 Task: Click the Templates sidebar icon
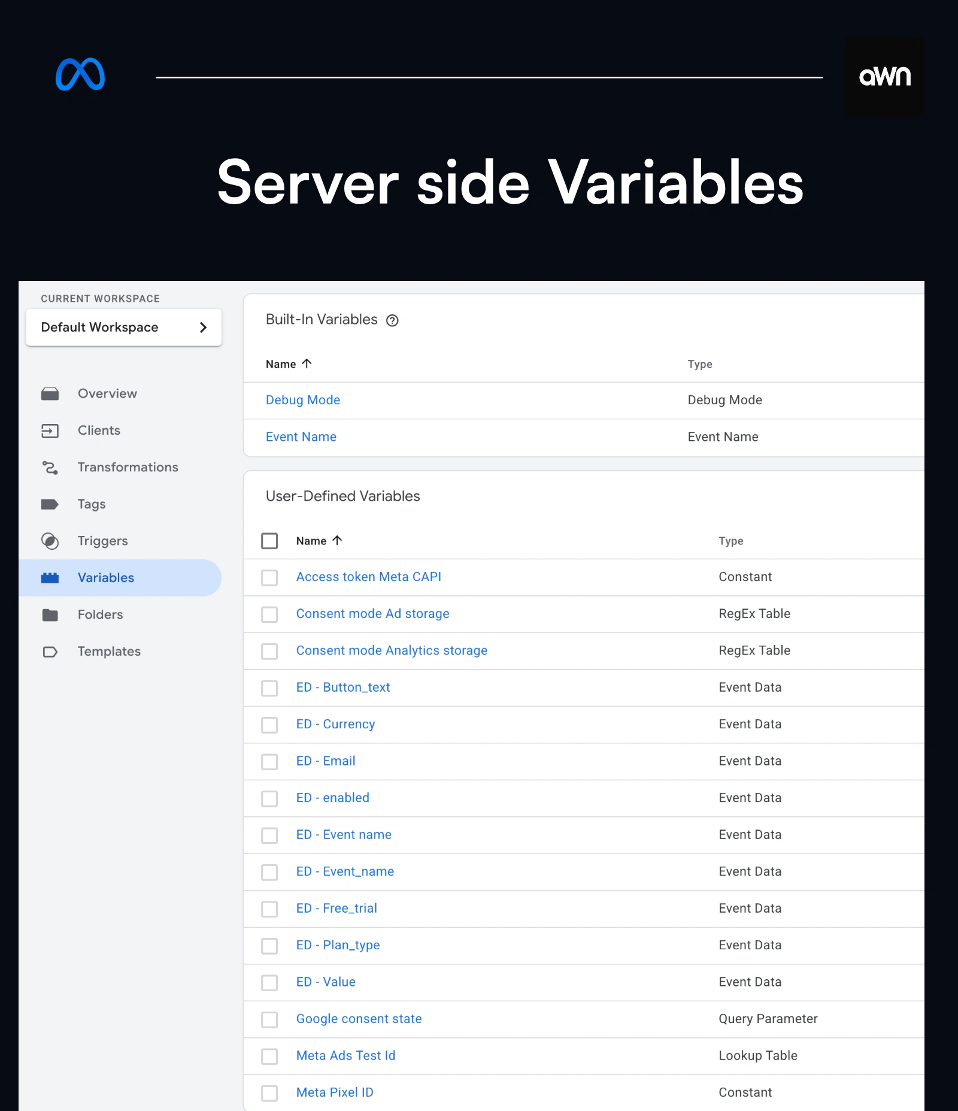[x=50, y=652]
